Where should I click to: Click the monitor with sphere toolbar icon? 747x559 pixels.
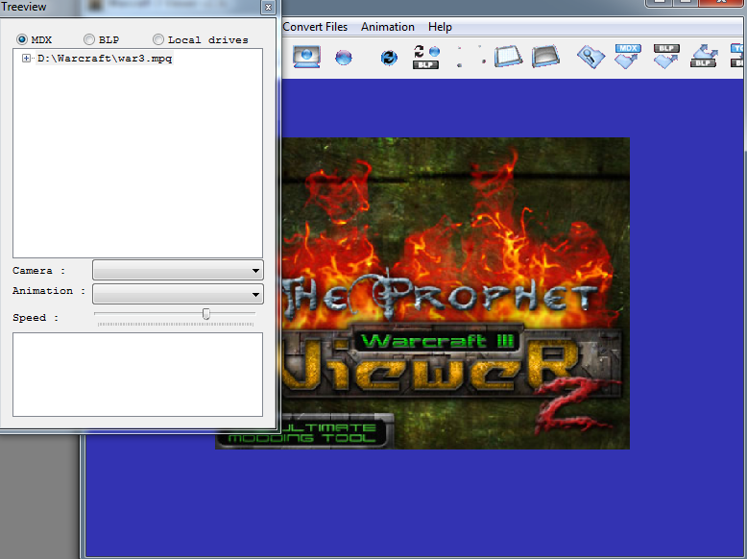306,58
